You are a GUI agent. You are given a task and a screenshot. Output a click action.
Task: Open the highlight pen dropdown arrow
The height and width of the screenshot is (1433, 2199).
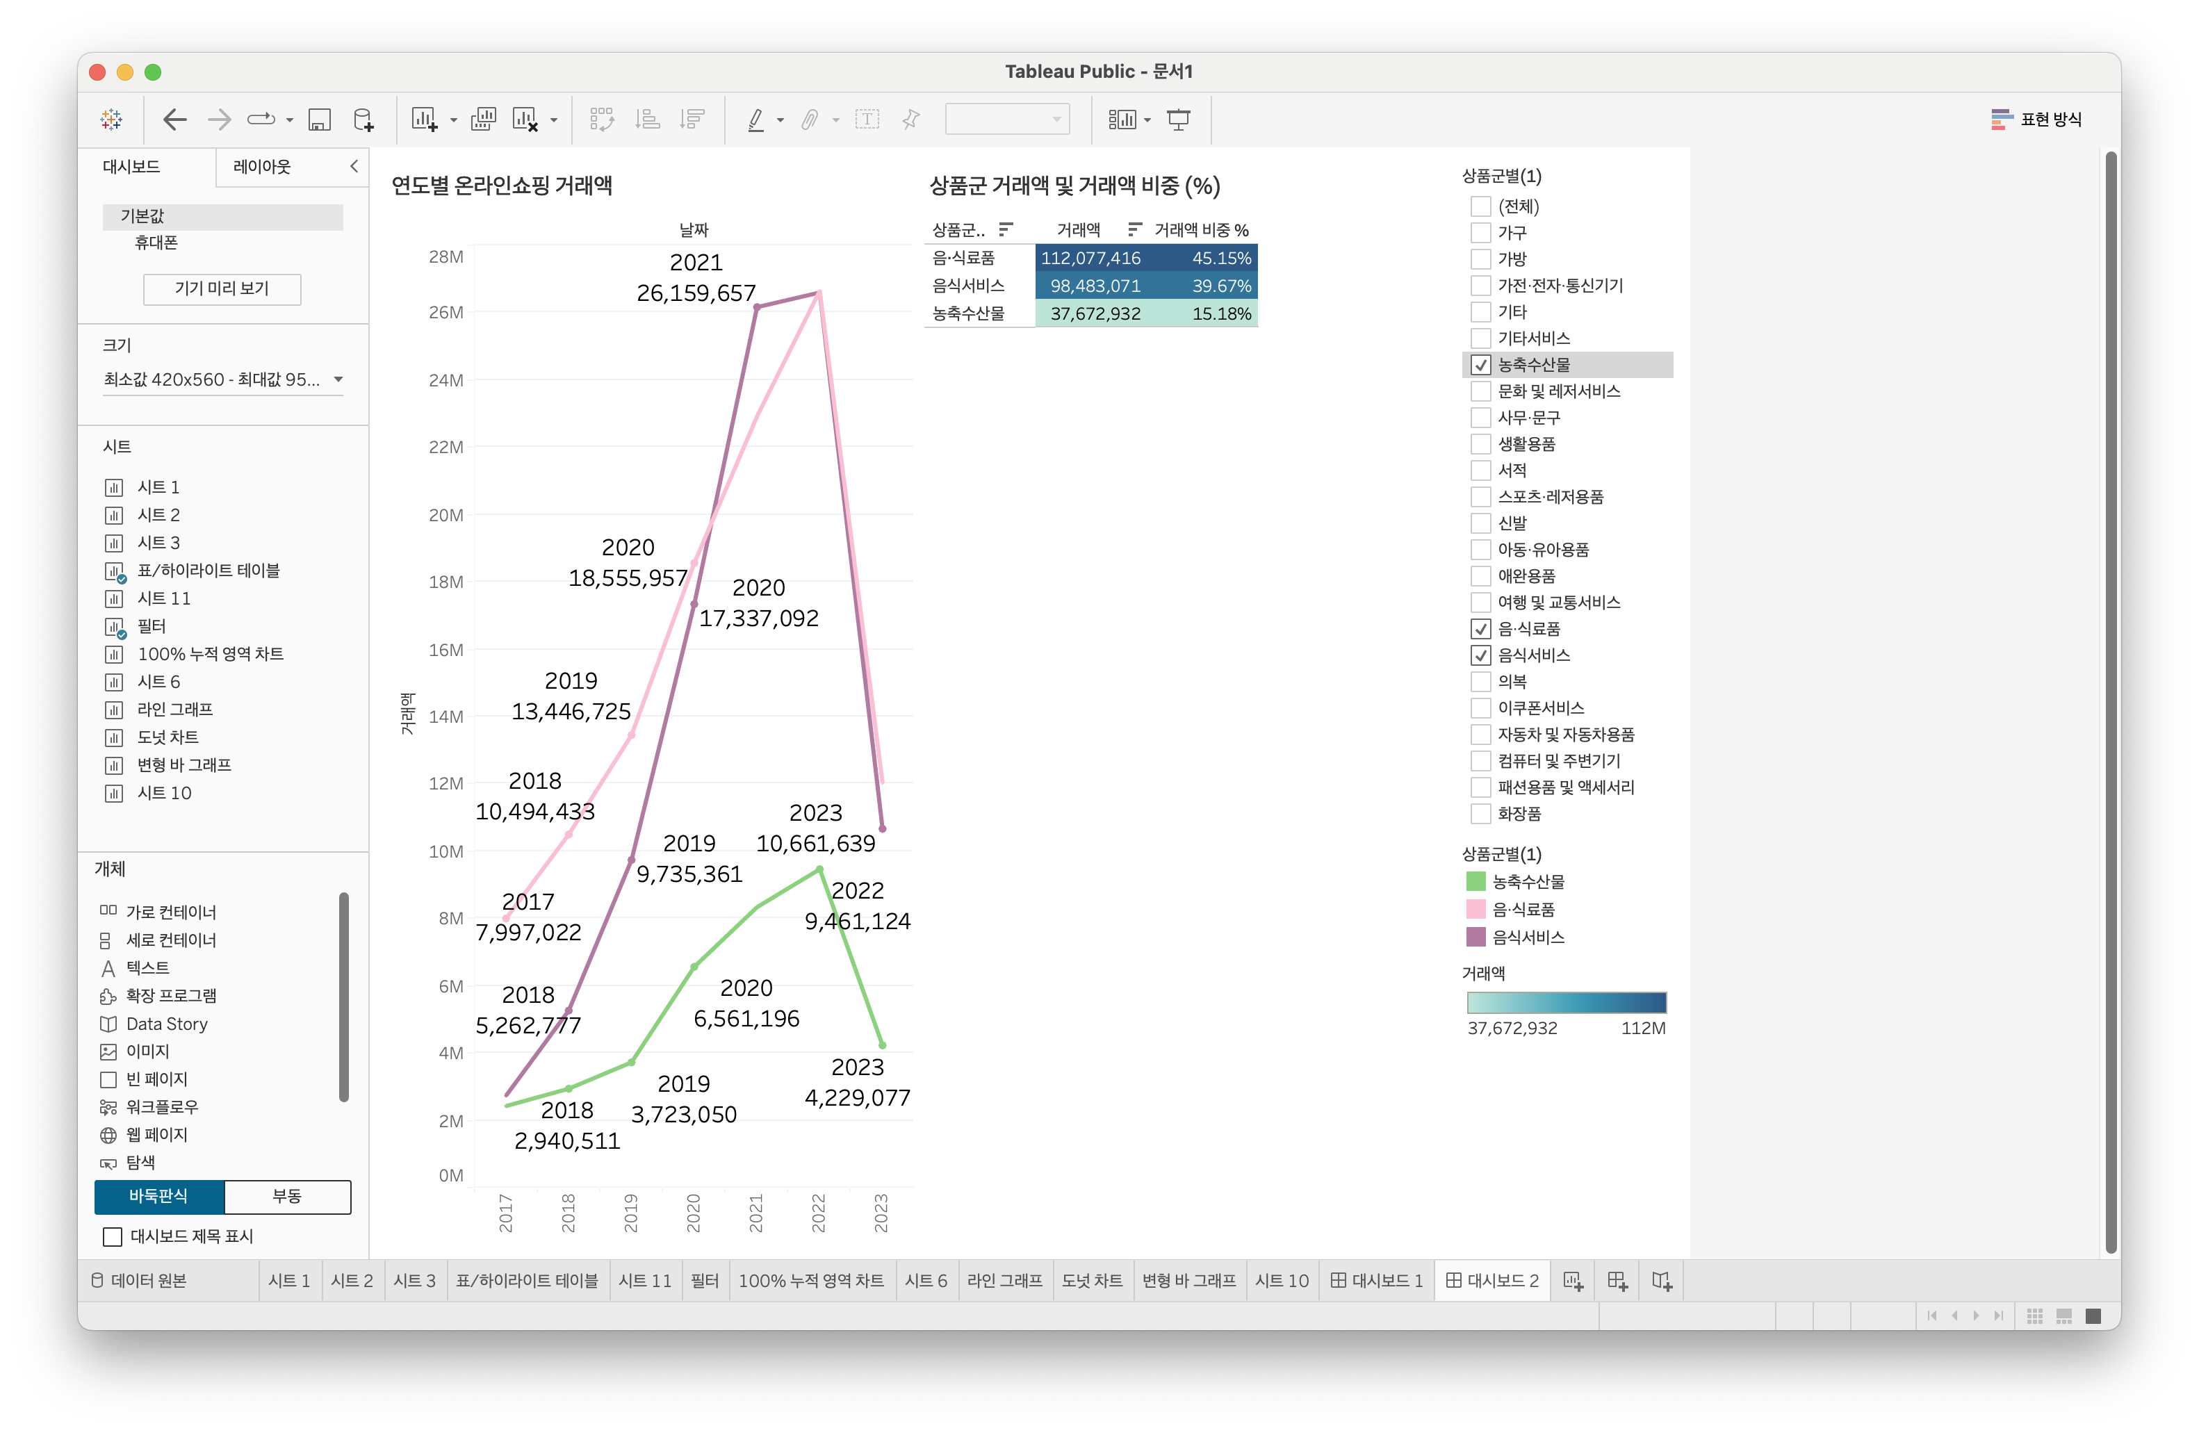click(x=780, y=120)
